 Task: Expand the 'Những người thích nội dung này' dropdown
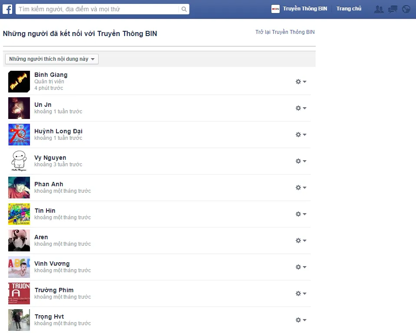51,59
